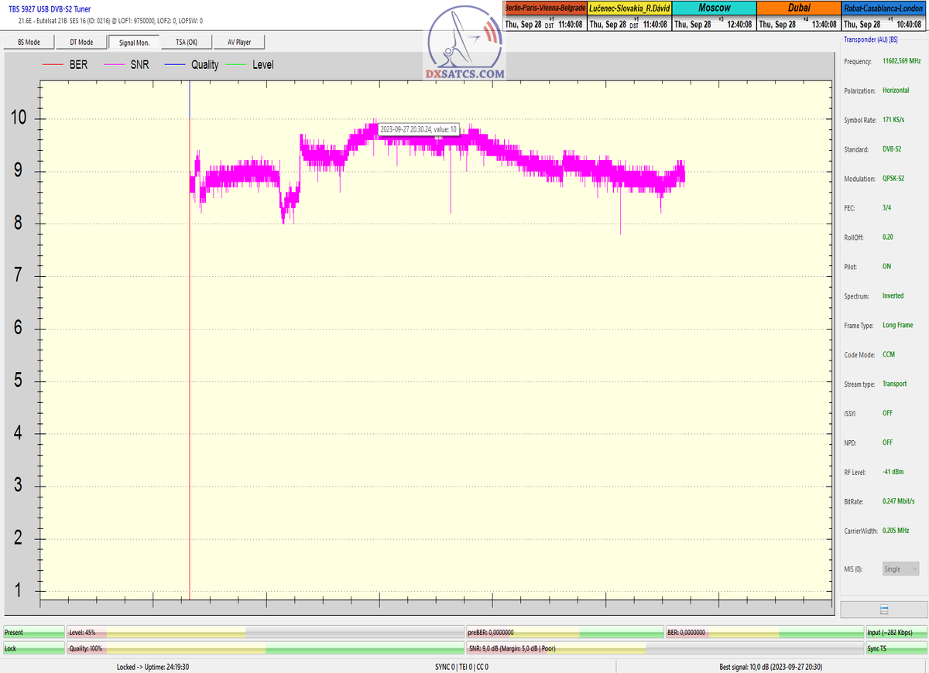Viewport: 929px width, 673px height.
Task: Click the green Lock status indicator
Action: click(33, 648)
